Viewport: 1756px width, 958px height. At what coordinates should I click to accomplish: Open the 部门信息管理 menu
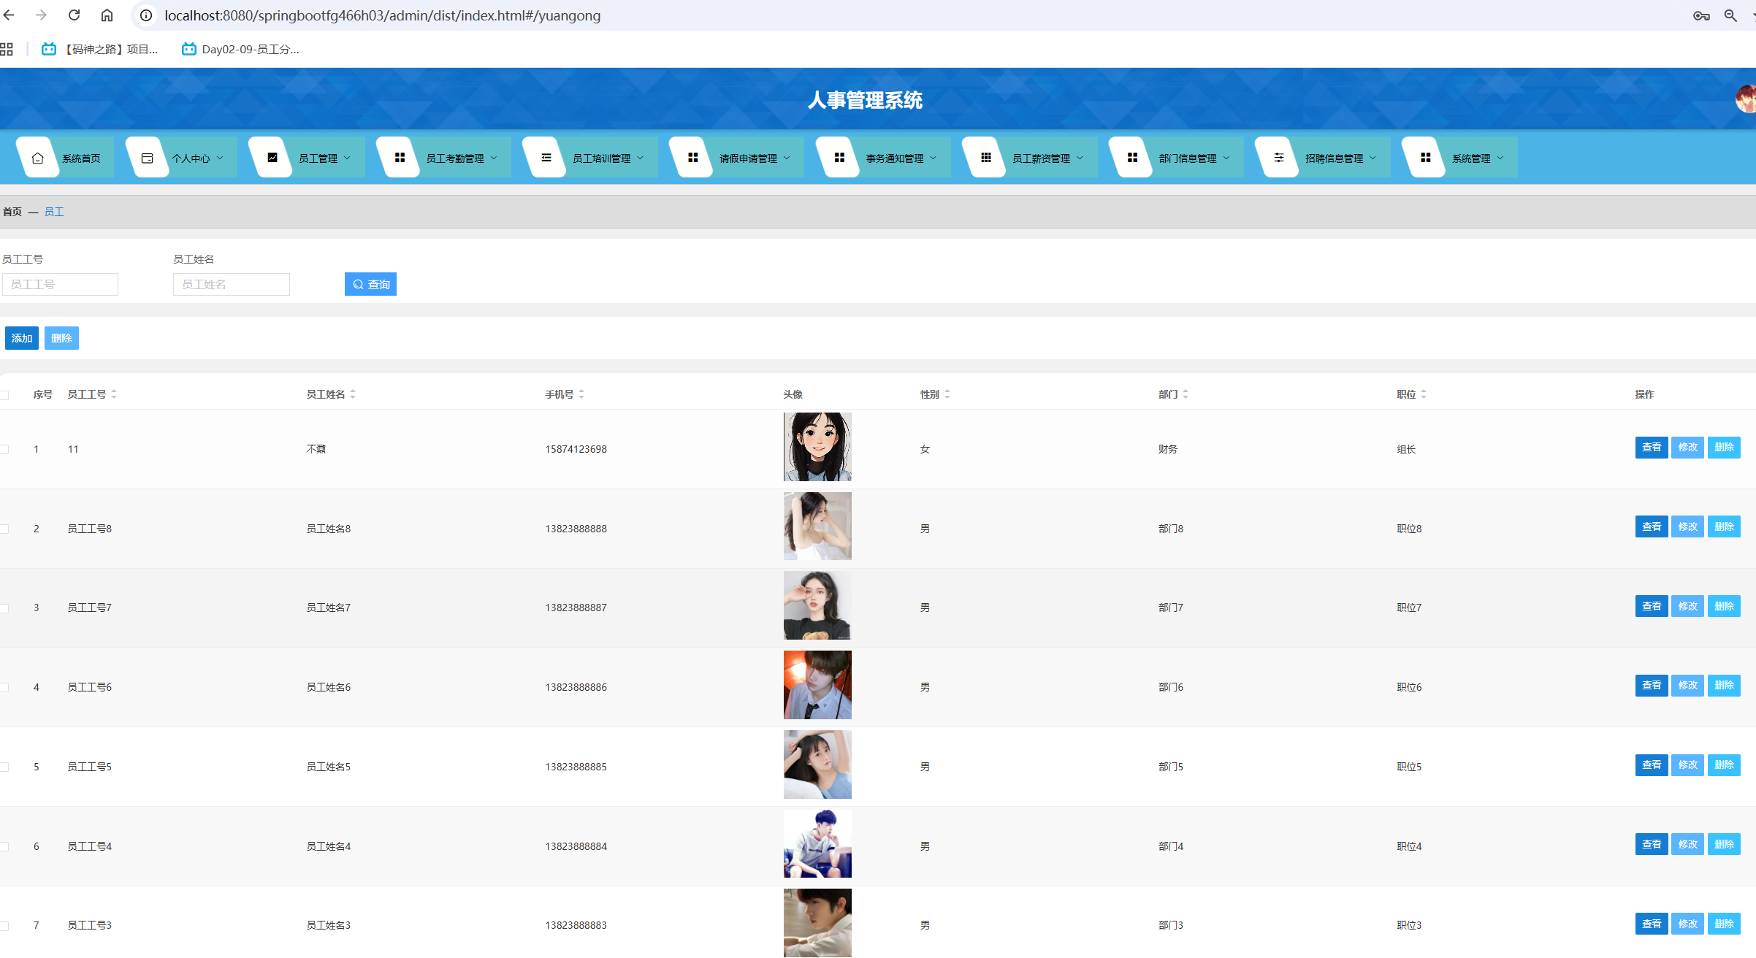point(1187,158)
